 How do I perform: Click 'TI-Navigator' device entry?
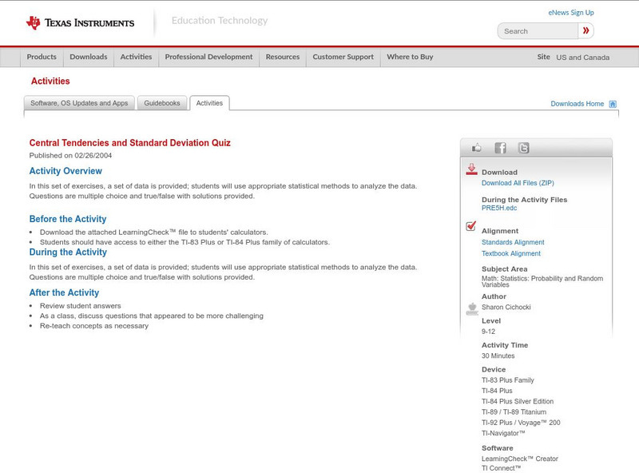tap(503, 433)
